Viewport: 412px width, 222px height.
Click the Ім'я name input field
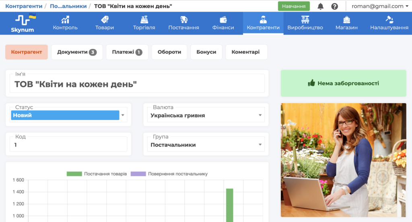click(137, 84)
